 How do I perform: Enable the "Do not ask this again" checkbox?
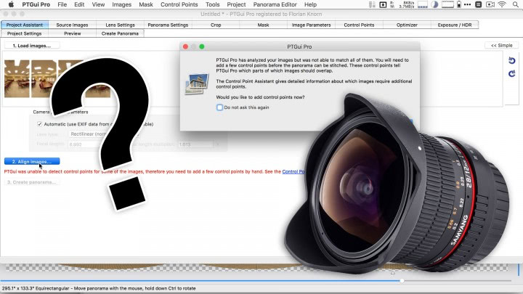220,107
